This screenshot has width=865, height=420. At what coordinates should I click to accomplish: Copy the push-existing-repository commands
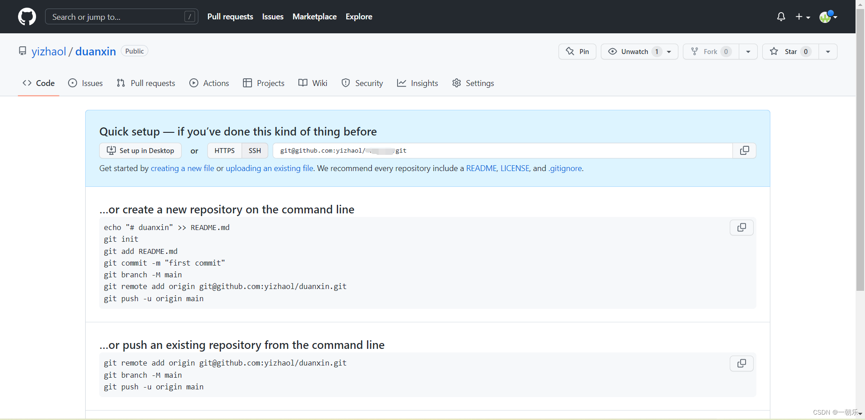(x=741, y=363)
